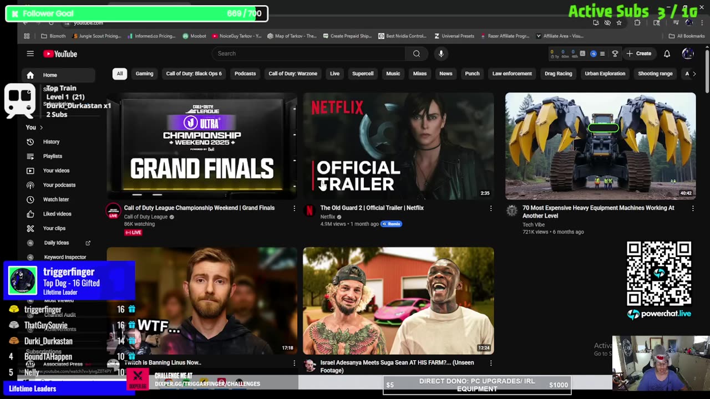This screenshot has height=399, width=710.
Task: Open the heavy equipment machines thumbnail
Action: click(600, 146)
